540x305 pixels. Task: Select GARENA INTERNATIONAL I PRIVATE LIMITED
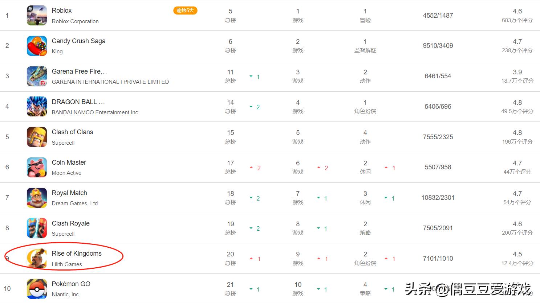pyautogui.click(x=110, y=82)
